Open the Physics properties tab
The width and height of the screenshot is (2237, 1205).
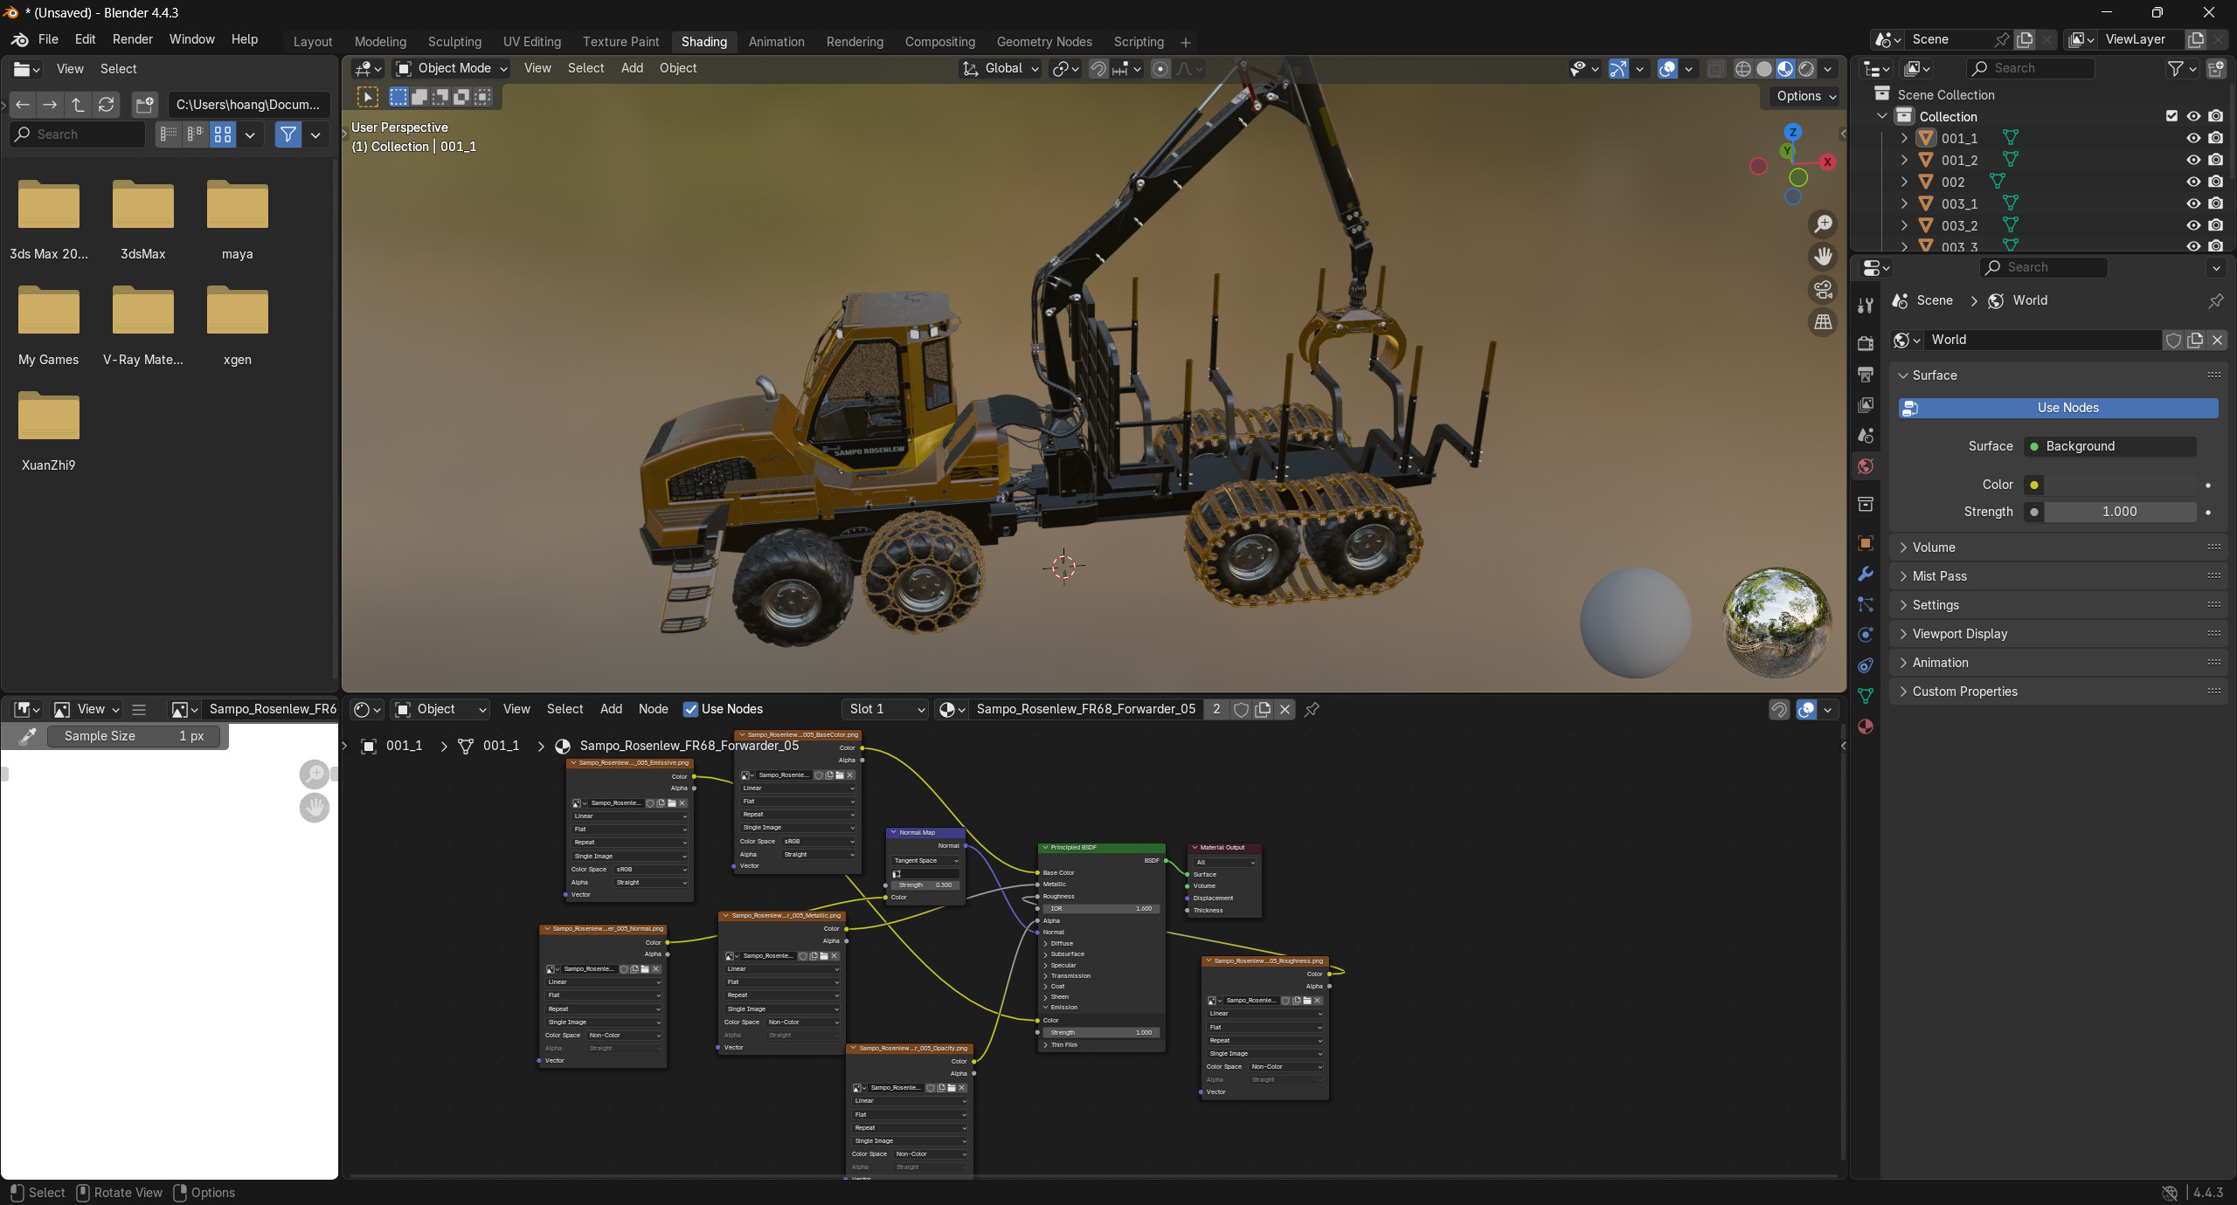1866,635
